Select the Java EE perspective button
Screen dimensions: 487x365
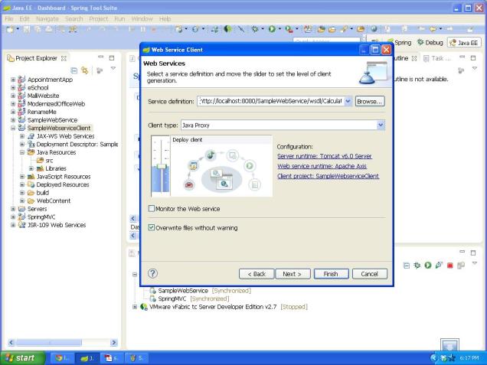[464, 43]
